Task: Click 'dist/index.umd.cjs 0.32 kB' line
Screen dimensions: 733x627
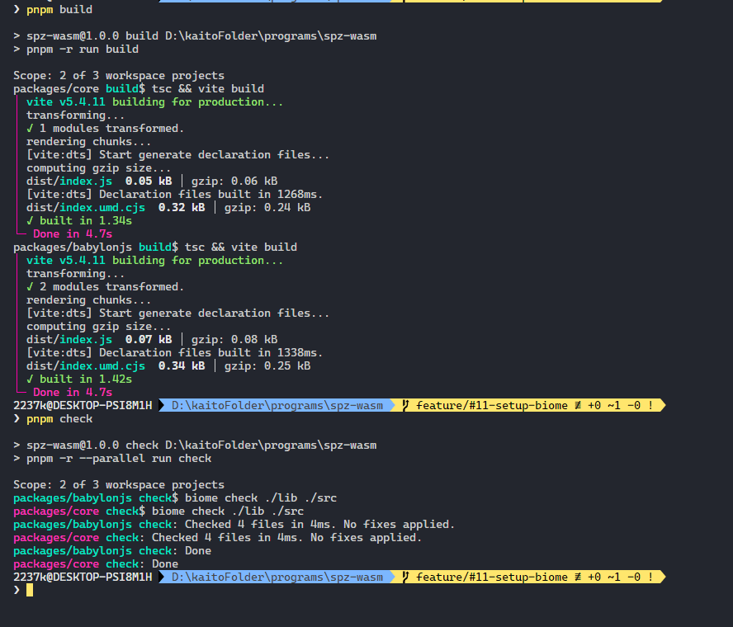Action: (x=168, y=207)
